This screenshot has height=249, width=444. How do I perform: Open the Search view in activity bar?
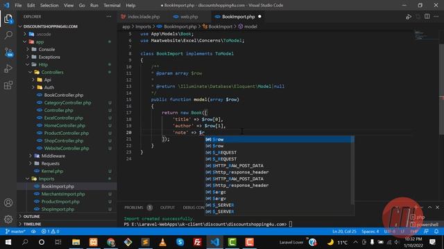(8, 35)
